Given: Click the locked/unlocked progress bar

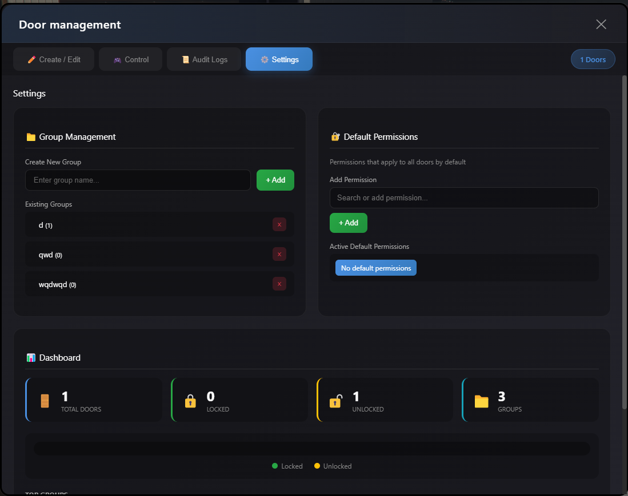Looking at the screenshot, I should click(311, 449).
